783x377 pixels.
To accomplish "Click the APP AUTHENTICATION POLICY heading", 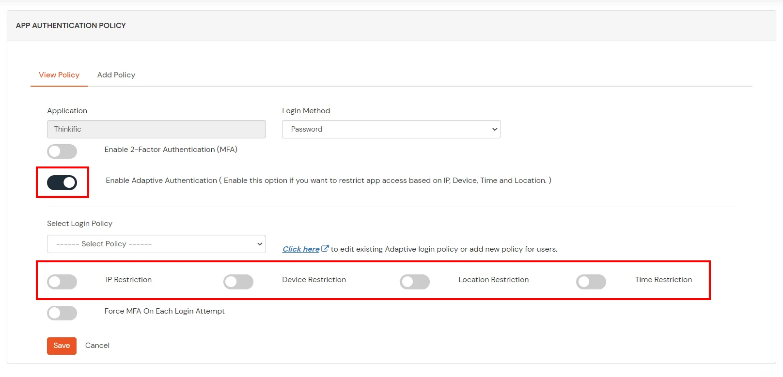I will coord(71,26).
